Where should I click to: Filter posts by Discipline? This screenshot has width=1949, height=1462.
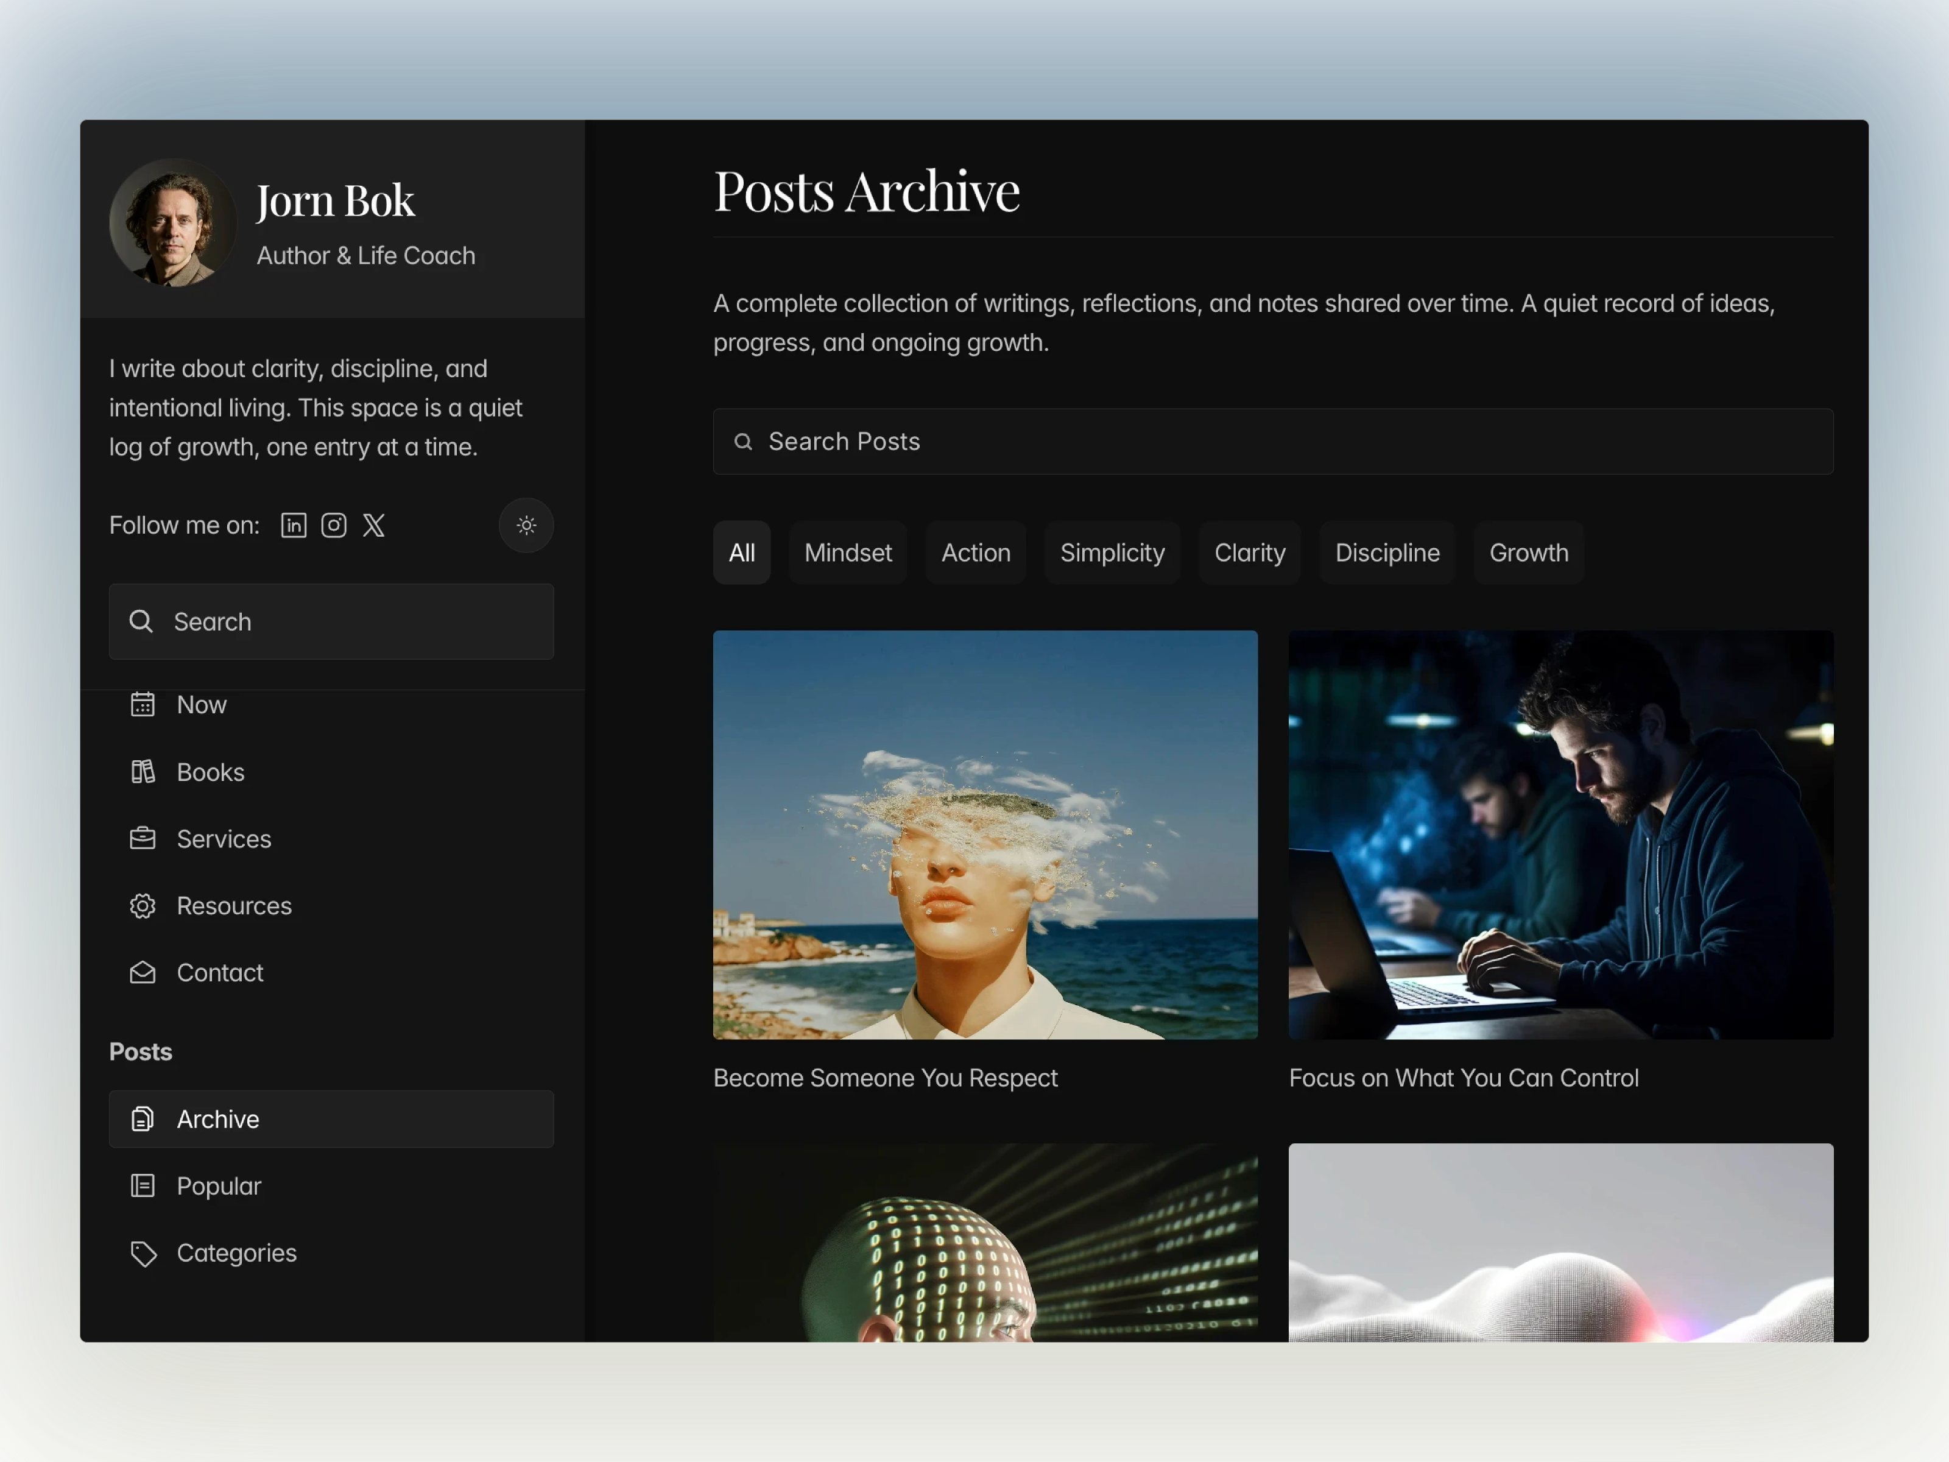(x=1387, y=553)
